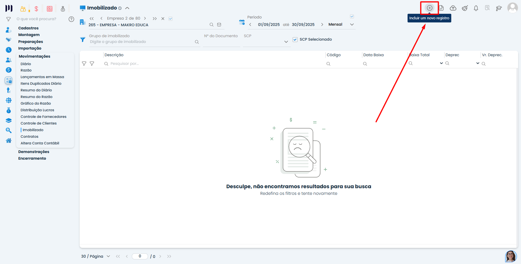The image size is (521, 264).
Task: Toggle the checkbox beside the company navigation
Action: 170,19
